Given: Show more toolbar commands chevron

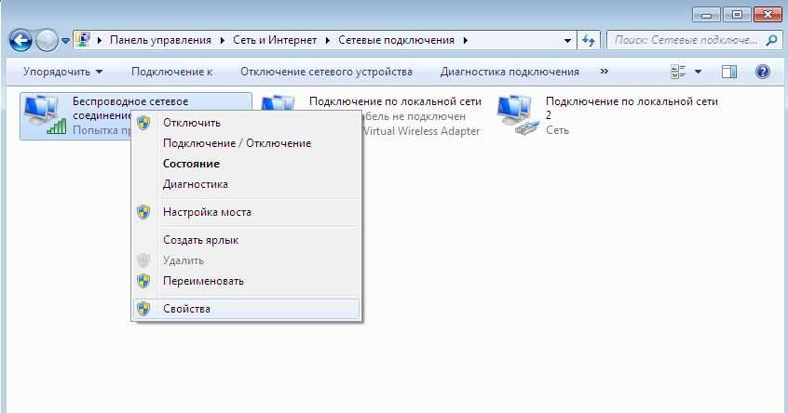Looking at the screenshot, I should (605, 72).
